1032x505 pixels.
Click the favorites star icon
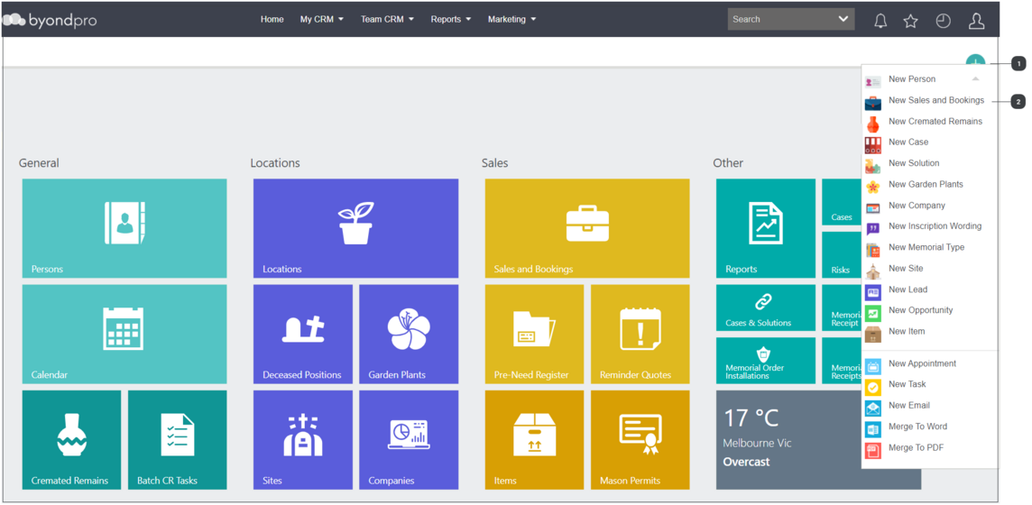coord(910,21)
